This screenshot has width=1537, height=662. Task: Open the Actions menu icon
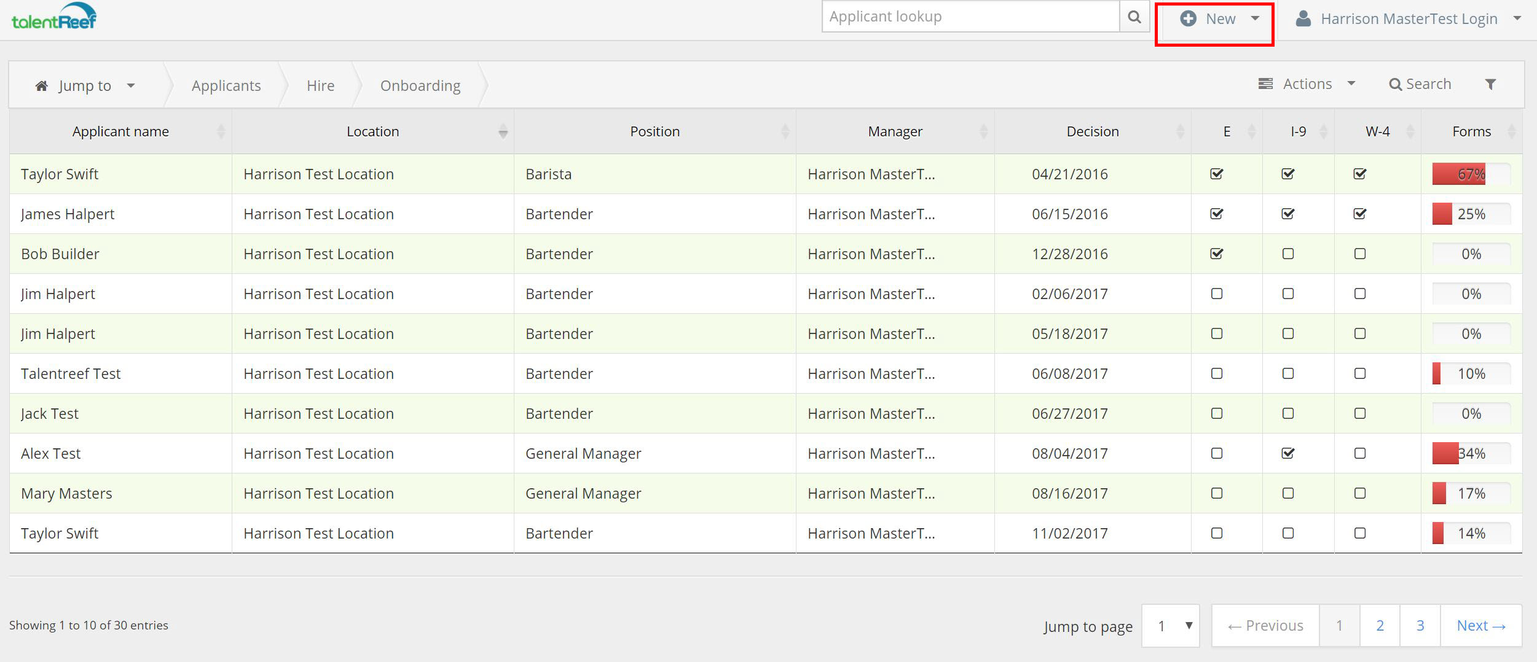point(1265,84)
